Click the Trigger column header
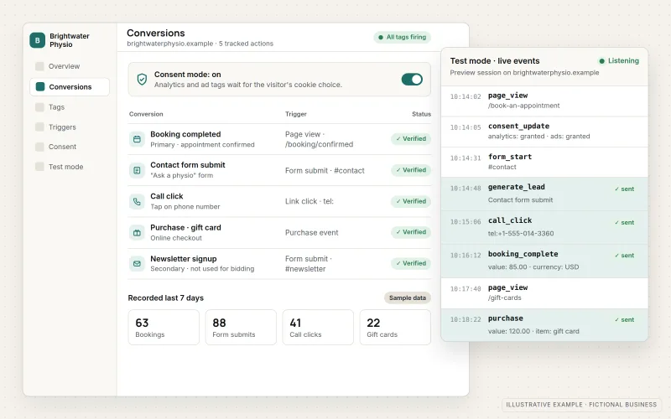Image resolution: width=671 pixels, height=419 pixels. pyautogui.click(x=296, y=114)
